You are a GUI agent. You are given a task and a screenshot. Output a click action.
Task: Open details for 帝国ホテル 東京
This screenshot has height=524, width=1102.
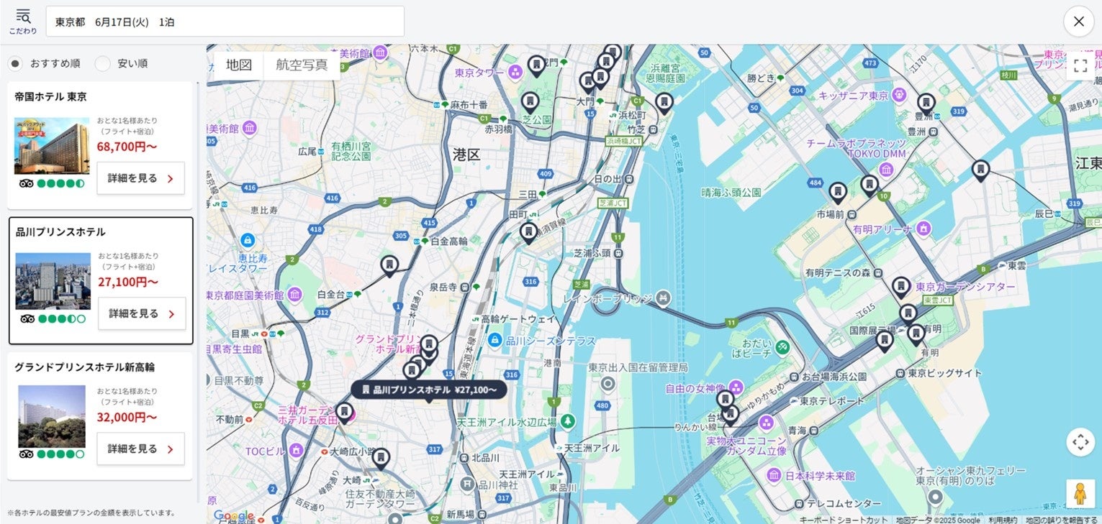tap(141, 178)
